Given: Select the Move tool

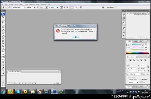Looking at the screenshot, I should (x=3, y=17).
